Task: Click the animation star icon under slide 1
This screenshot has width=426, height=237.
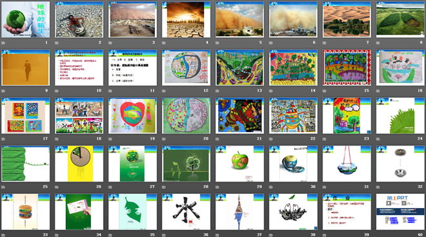Action: (3, 43)
